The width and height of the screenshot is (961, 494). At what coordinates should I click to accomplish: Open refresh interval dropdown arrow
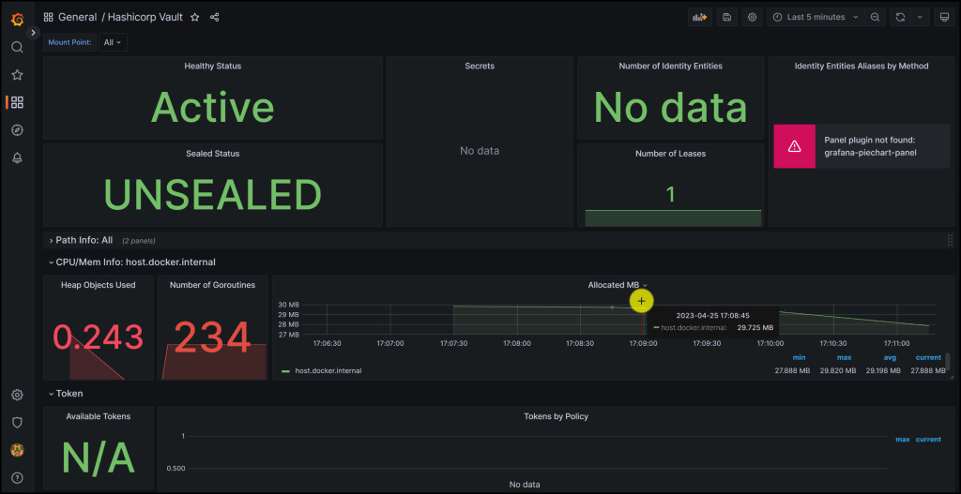pyautogui.click(x=920, y=17)
